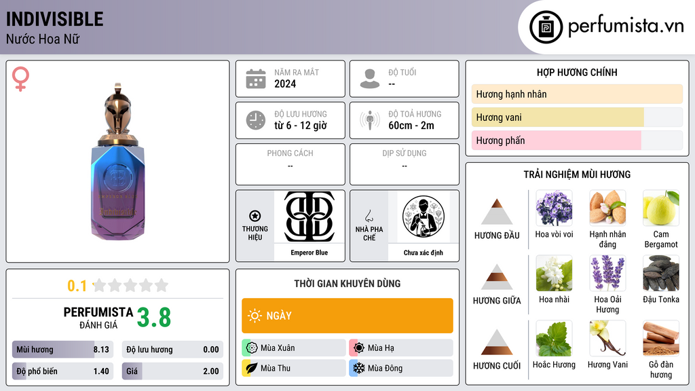
Task: Click the Hạnh nhân đắng note image
Action: [607, 208]
